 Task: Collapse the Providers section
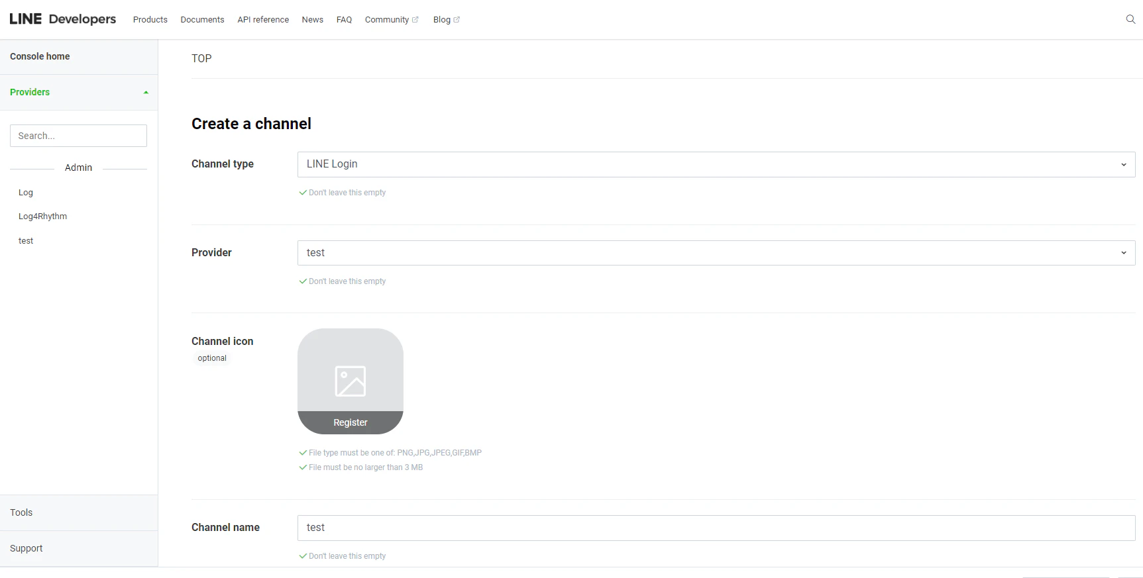coord(79,92)
